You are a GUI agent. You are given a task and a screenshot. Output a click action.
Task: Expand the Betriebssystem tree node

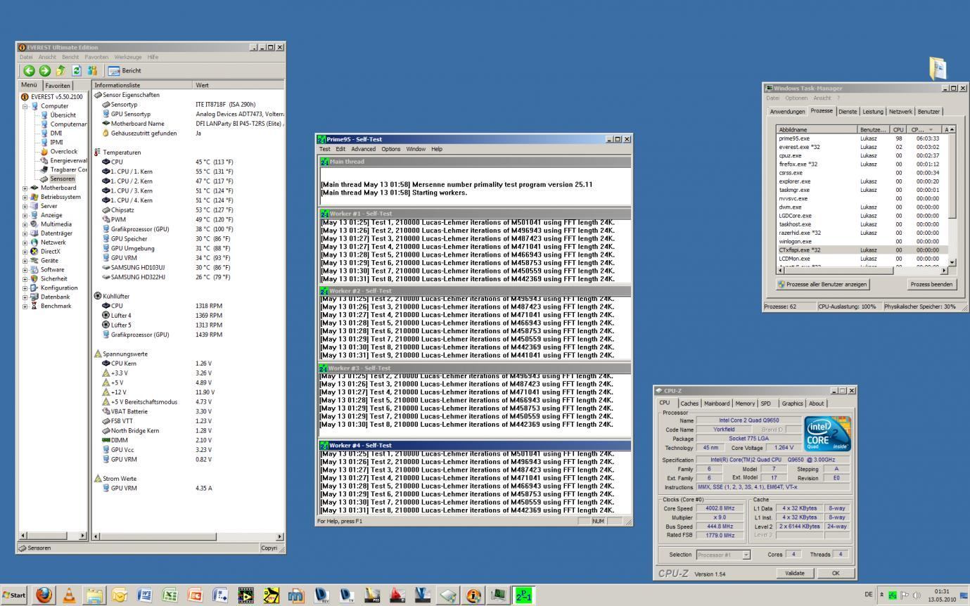(25, 197)
